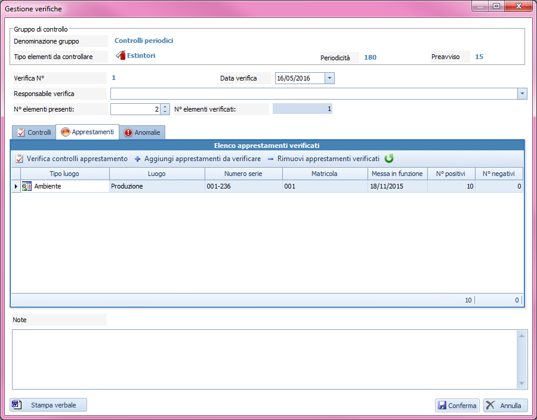Click inside the Note text area
Screen dimensions: 537x420
(x=264, y=359)
